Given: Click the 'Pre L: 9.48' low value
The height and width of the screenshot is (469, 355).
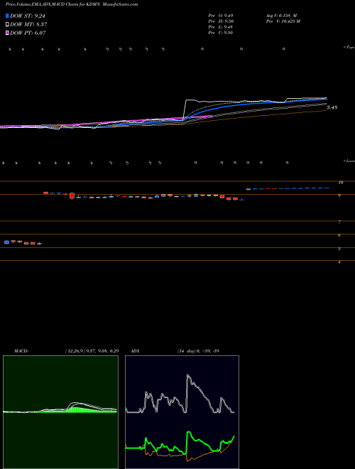Looking at the screenshot, I should coord(221,27).
